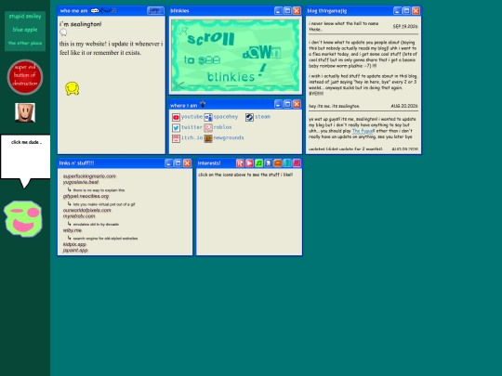Select the magenta icon in interests title bar
The height and width of the screenshot is (376, 502).
point(297,163)
